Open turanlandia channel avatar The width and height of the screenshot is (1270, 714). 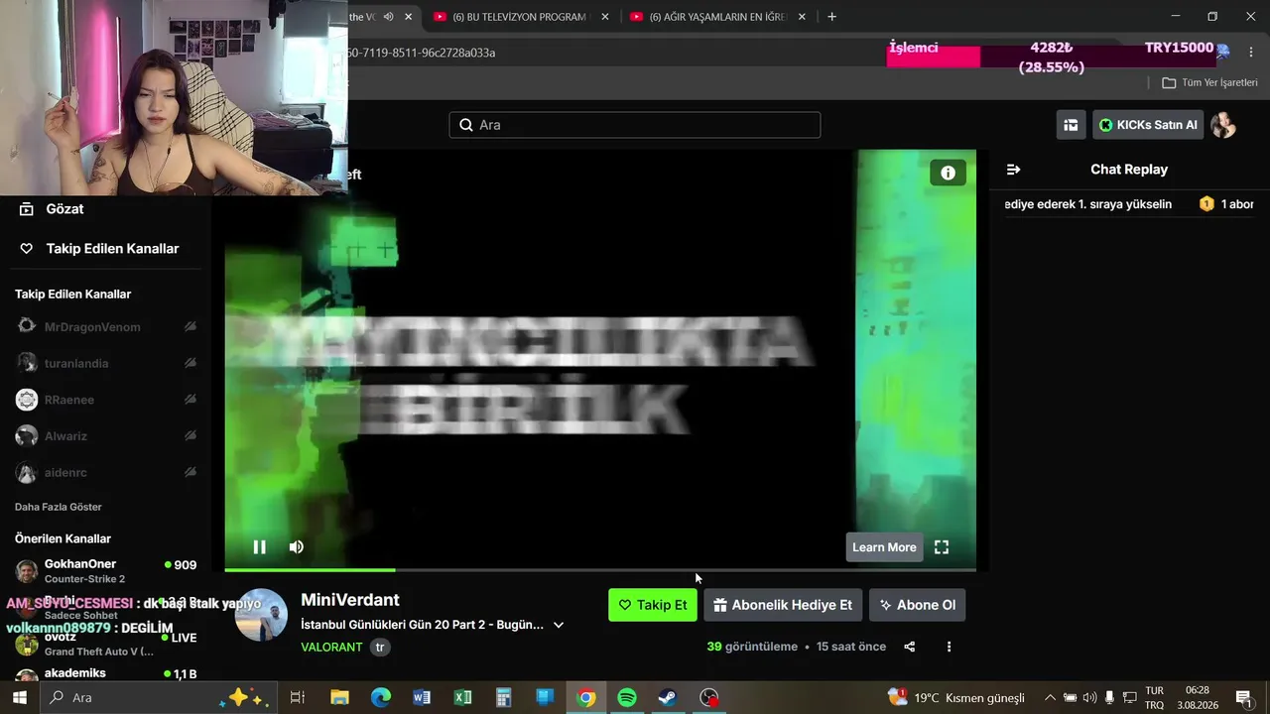(x=27, y=363)
